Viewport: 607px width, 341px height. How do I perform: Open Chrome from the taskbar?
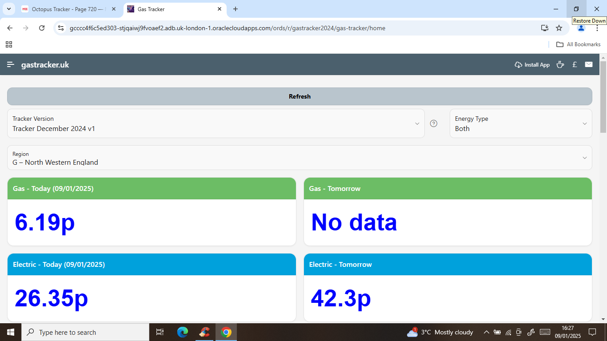click(x=226, y=332)
